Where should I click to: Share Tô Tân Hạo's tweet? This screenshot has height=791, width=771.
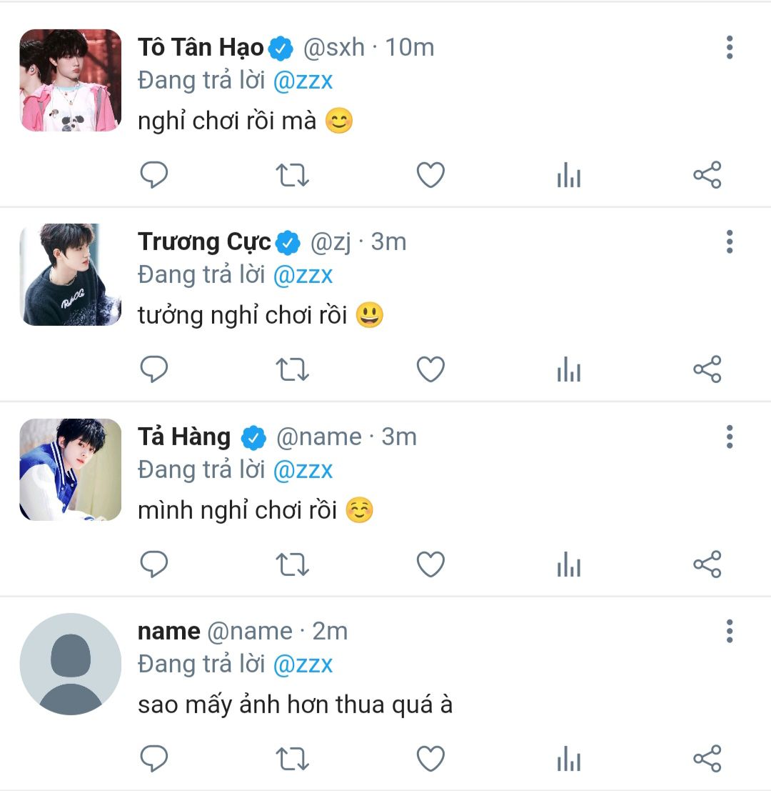point(707,175)
